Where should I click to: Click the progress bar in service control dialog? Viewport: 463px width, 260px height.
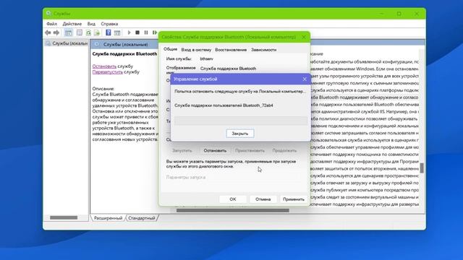pos(240,121)
